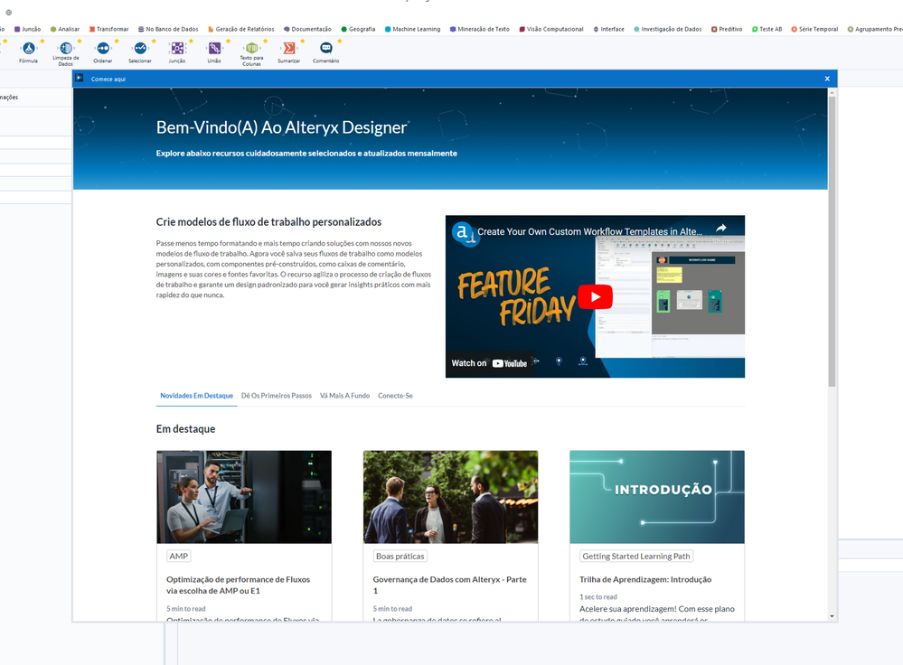Viewport: 903px width, 665px height.
Task: Select the Sumarizar tool icon
Action: tap(288, 49)
